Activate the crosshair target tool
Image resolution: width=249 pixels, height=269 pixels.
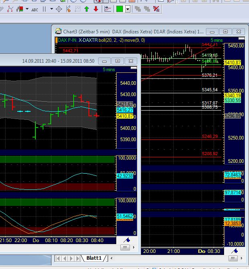coord(59,9)
